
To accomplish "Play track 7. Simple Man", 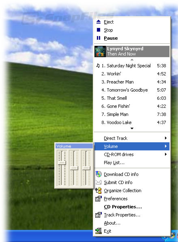I will coord(132,114).
